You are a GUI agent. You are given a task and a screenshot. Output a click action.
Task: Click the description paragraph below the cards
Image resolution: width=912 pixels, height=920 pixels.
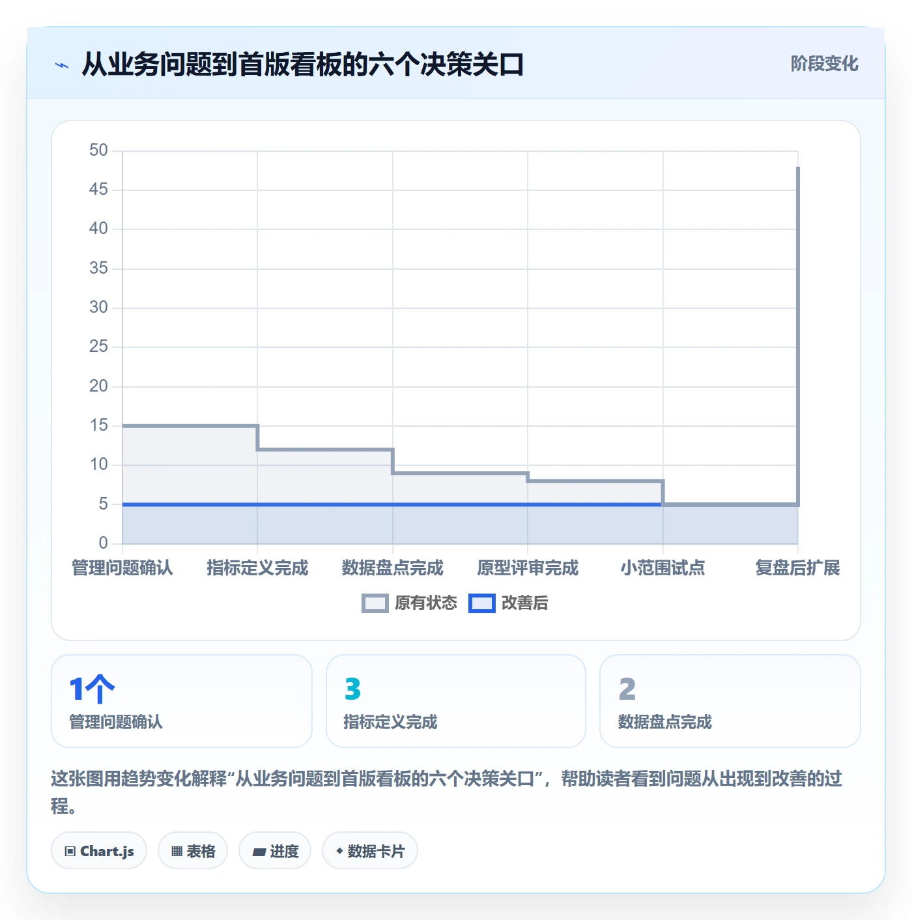(447, 792)
